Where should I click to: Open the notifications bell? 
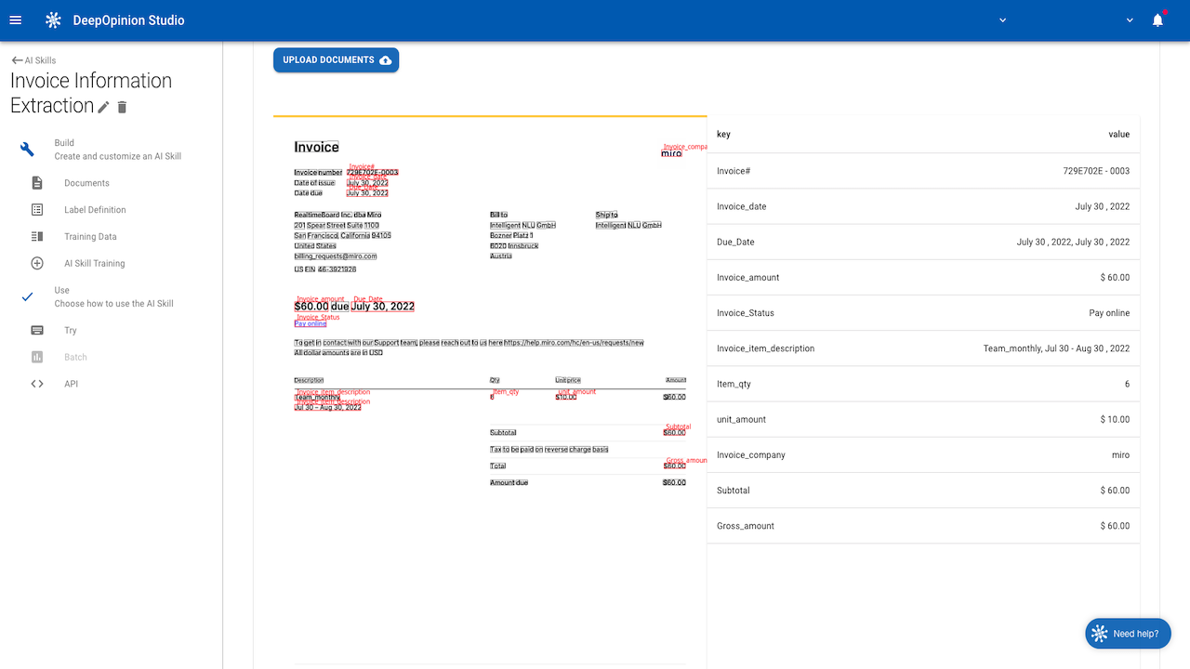pos(1157,20)
